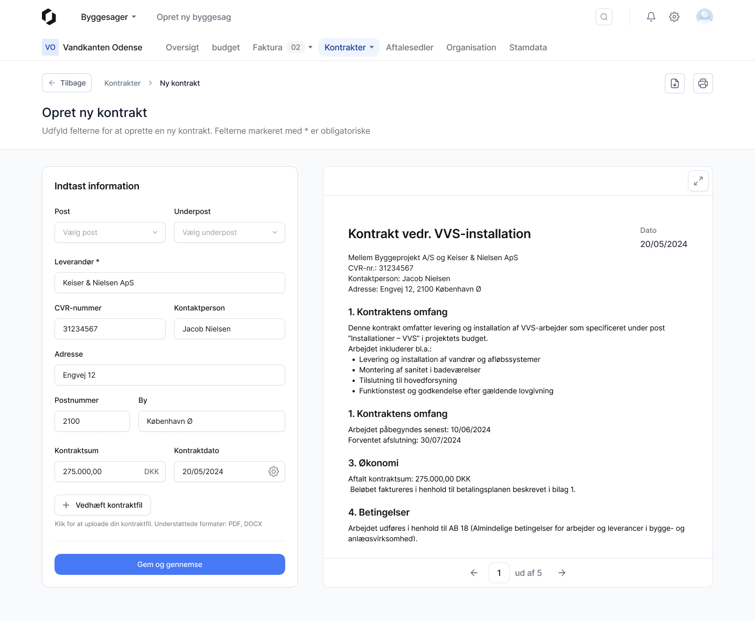This screenshot has width=755, height=621.
Task: Expand the Byggesager menu
Action: [x=109, y=17]
